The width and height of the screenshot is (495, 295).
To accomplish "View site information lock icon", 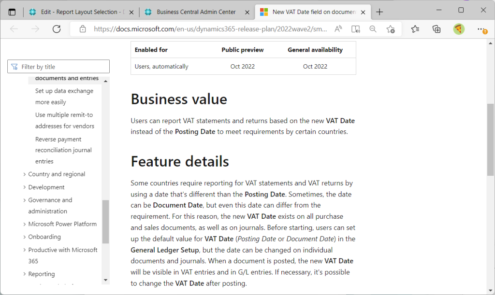I will (x=83, y=29).
